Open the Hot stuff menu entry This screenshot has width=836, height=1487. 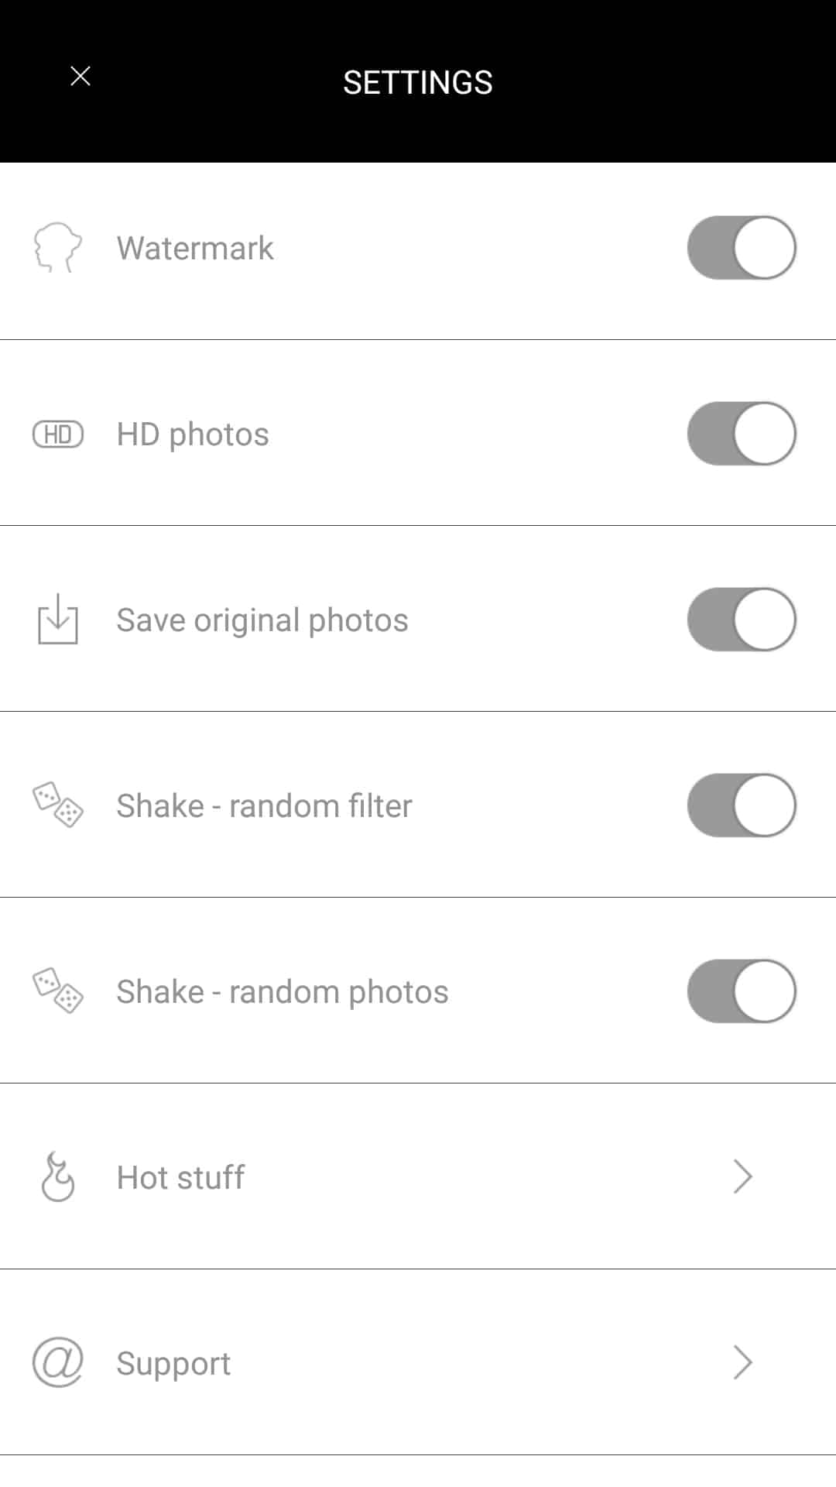pyautogui.click(x=180, y=1177)
